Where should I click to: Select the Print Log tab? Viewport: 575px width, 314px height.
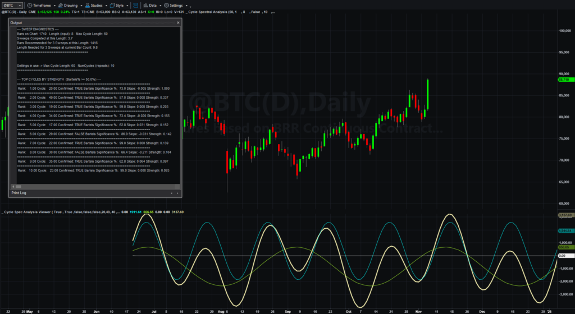(19, 193)
